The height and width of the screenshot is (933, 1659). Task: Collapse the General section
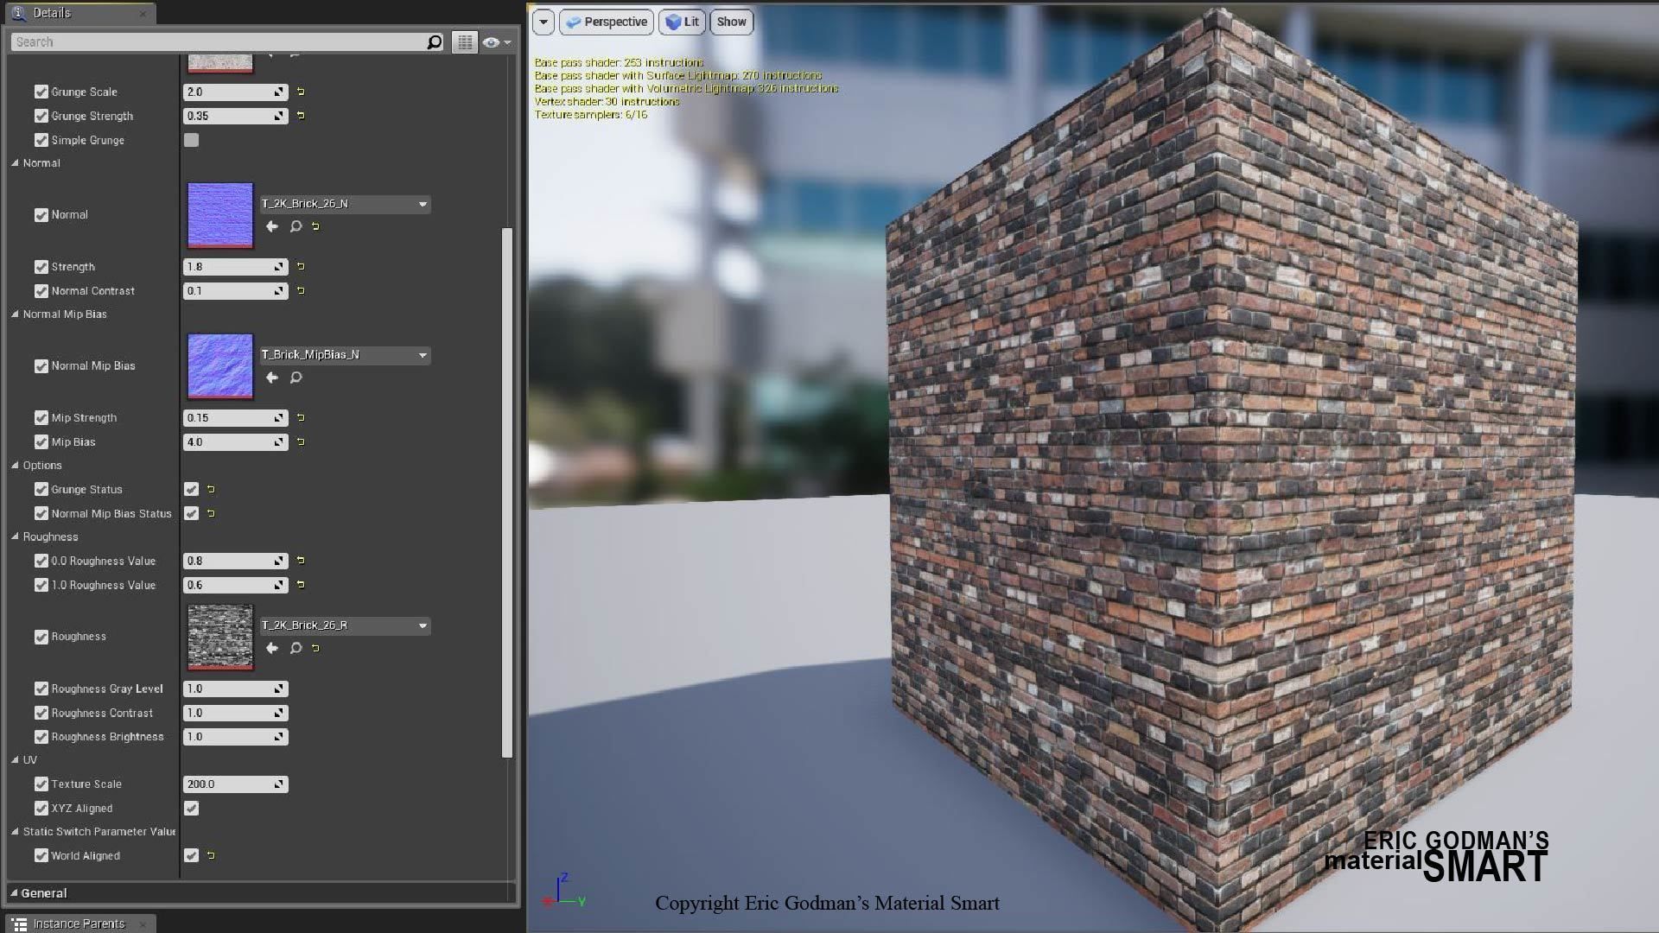13,893
